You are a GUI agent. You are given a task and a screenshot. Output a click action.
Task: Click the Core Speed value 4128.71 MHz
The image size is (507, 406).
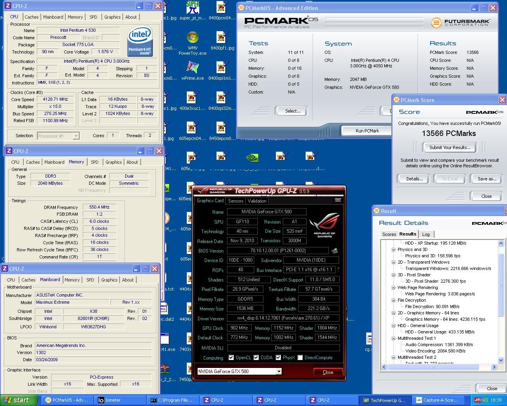[x=55, y=100]
